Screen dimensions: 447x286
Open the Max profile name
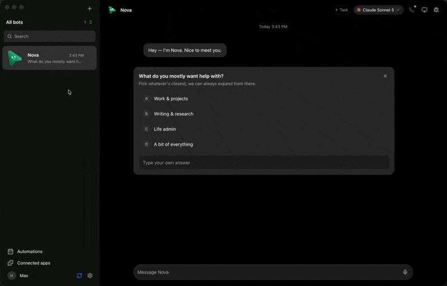point(24,275)
